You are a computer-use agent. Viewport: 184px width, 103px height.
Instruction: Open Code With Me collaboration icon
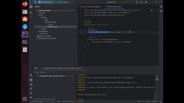[x=137, y=2]
